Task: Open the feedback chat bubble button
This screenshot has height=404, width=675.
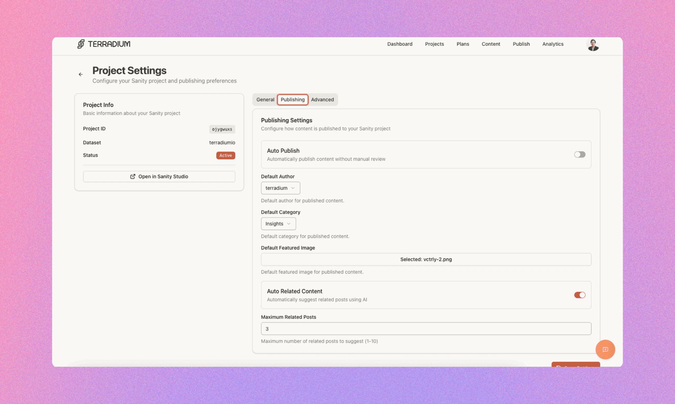Action: coord(605,350)
